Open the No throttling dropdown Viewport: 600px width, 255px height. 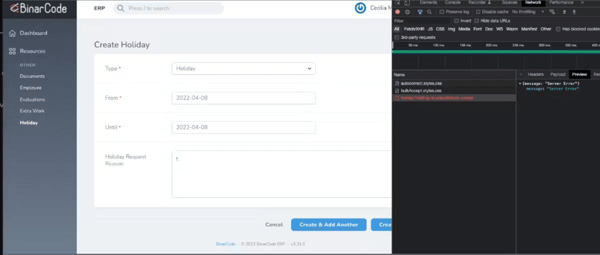(x=528, y=11)
